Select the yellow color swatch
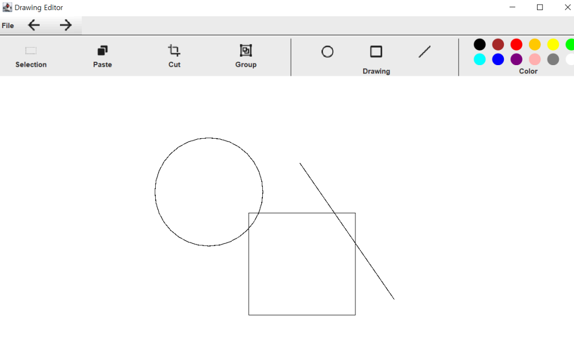Image resolution: width=574 pixels, height=357 pixels. click(553, 44)
